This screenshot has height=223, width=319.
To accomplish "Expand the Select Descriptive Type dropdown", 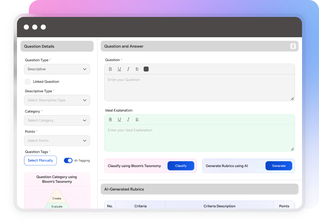I will point(57,100).
